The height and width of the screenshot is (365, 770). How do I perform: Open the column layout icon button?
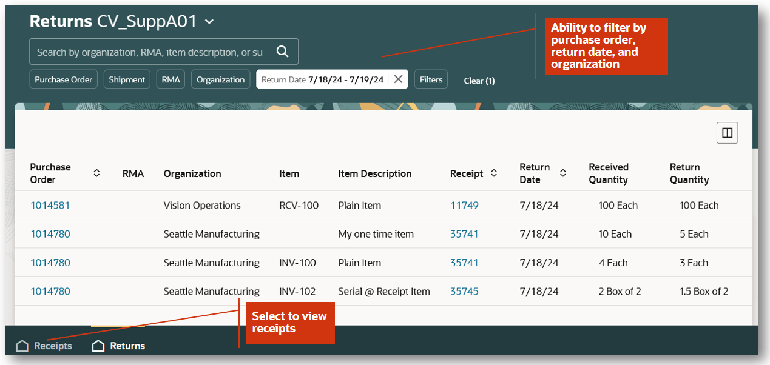pyautogui.click(x=727, y=133)
